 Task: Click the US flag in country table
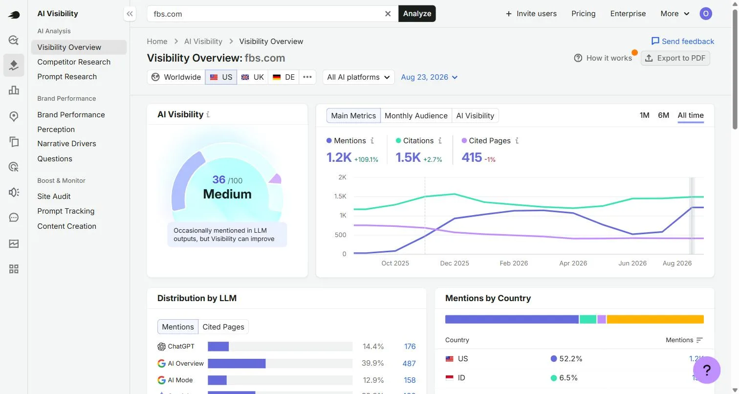pyautogui.click(x=450, y=359)
